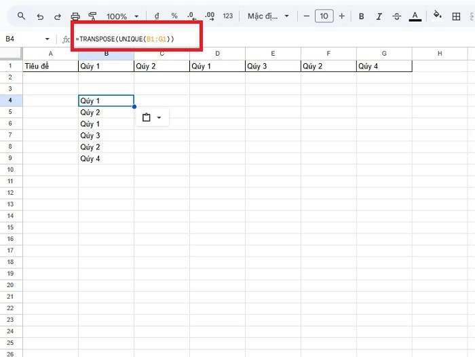
Task: Select column E header
Action: pyautogui.click(x=273, y=54)
